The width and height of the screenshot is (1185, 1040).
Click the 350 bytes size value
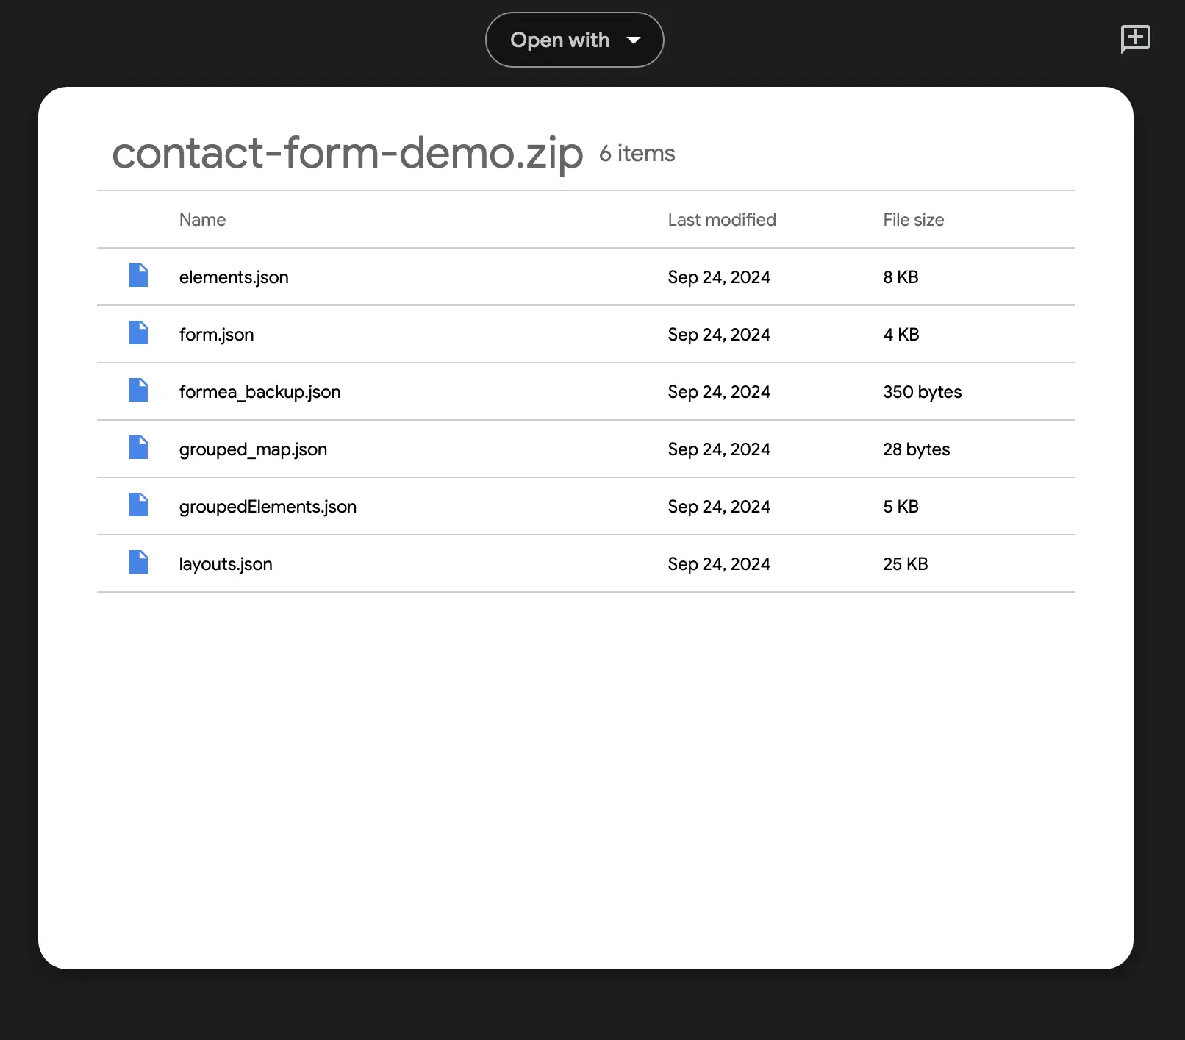coord(922,392)
